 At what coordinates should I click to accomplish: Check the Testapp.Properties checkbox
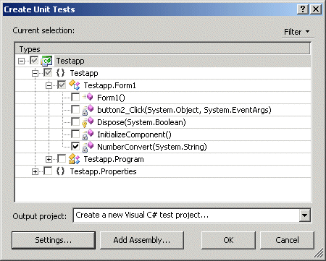coord(48,171)
